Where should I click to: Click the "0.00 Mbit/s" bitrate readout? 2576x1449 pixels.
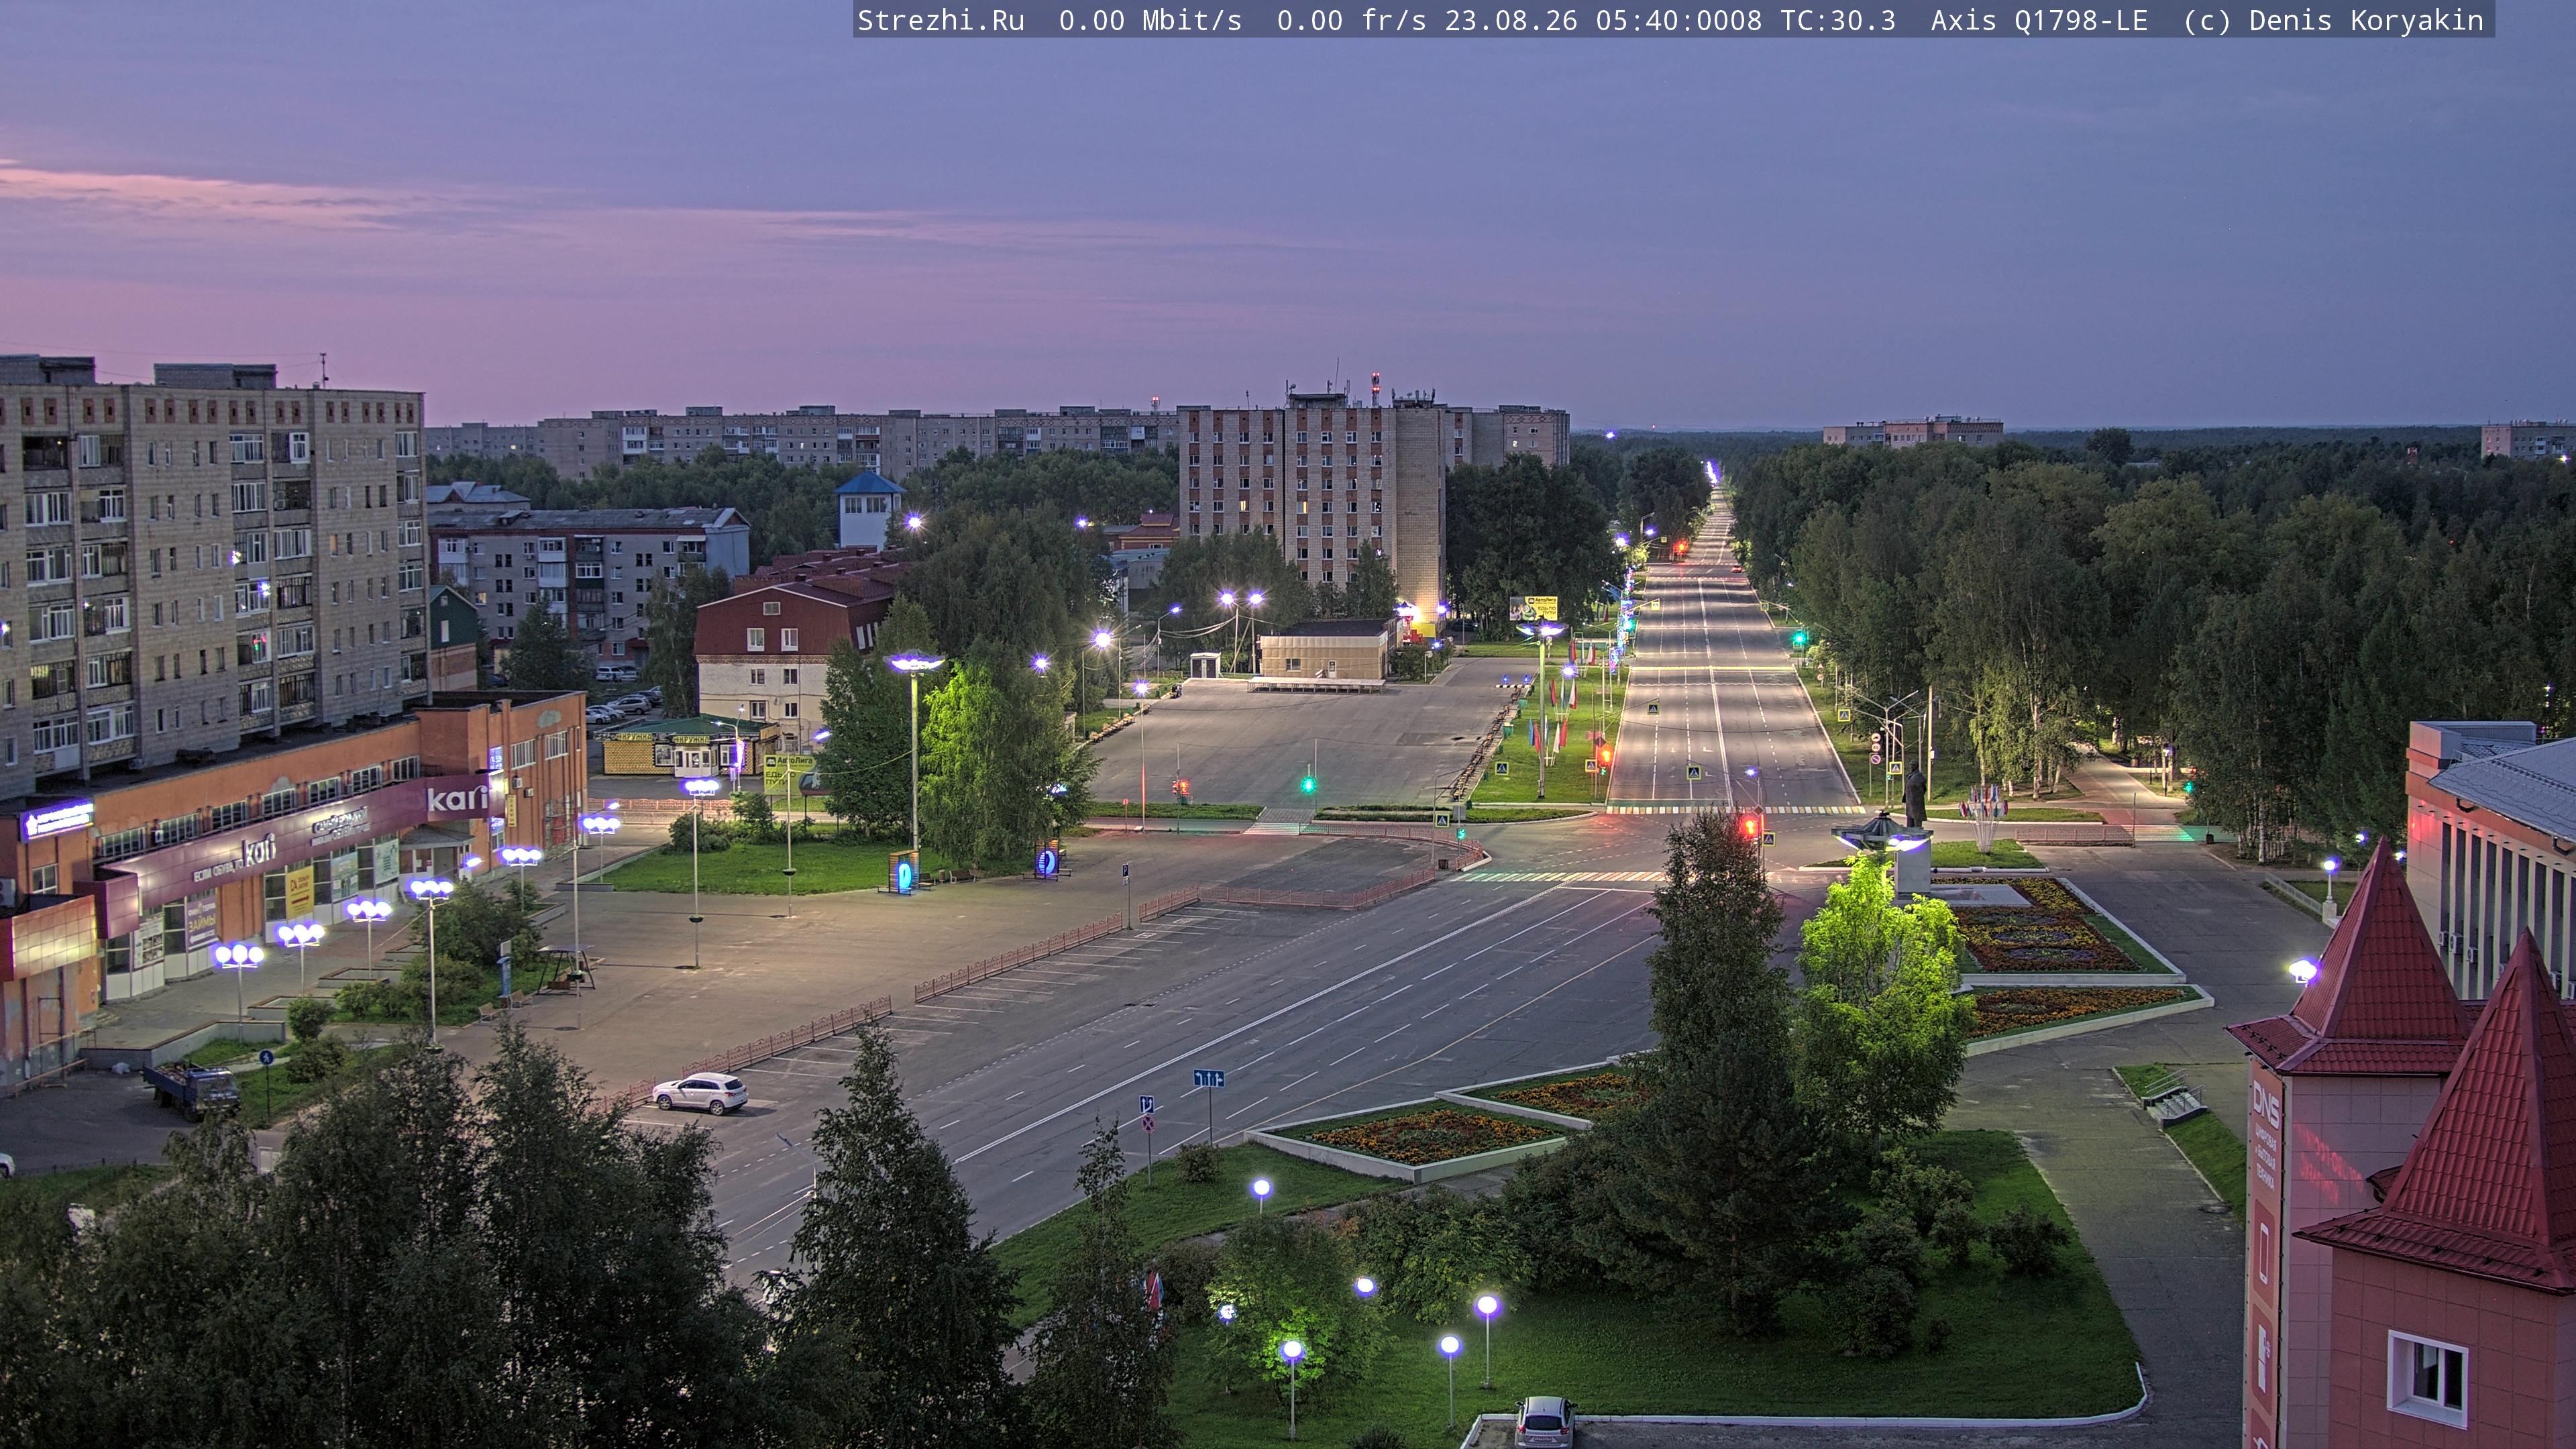click(1150, 21)
